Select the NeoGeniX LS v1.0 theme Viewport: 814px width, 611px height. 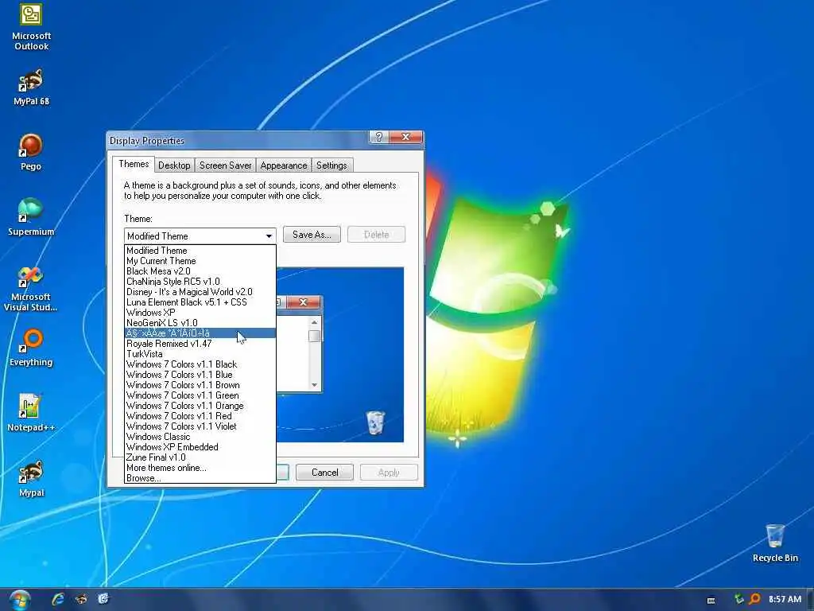click(200, 323)
